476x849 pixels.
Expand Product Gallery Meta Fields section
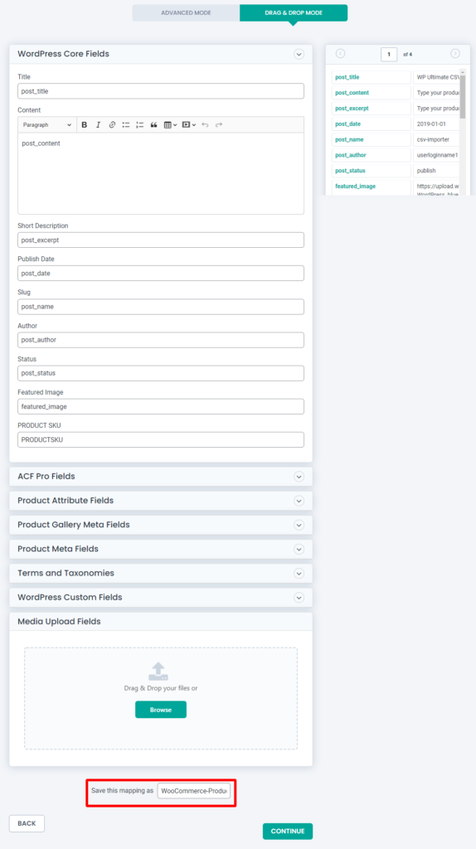coord(299,525)
